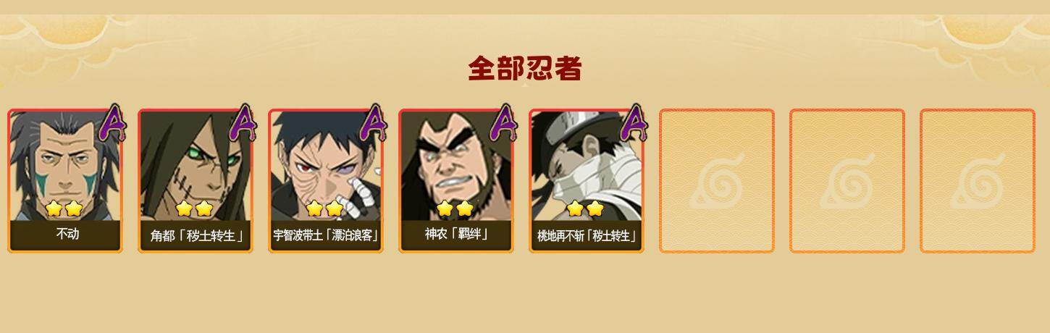This screenshot has width=1050, height=333.
Task: Click the 不动 name label
Action: tap(67, 235)
